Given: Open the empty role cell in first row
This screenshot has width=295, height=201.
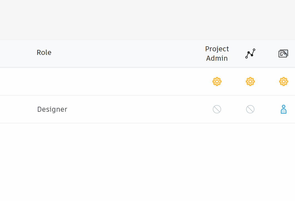Looking at the screenshot, I should [52, 82].
